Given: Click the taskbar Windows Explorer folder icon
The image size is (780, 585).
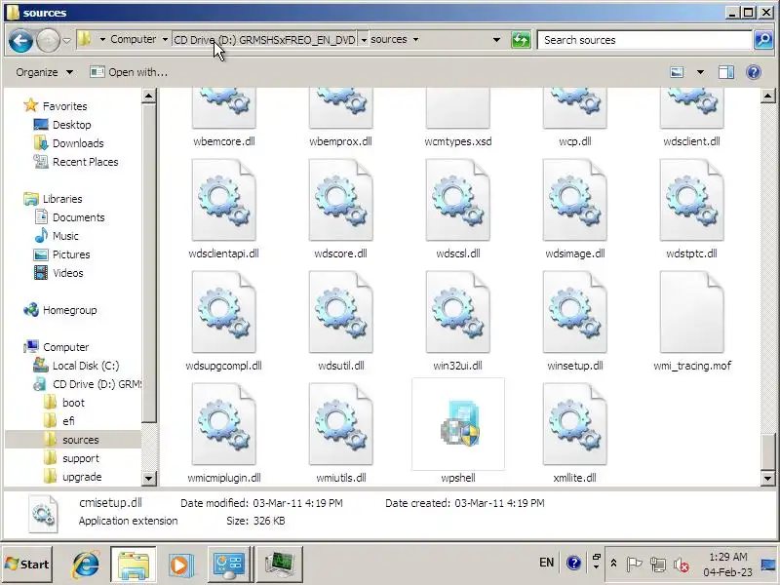Looking at the screenshot, I should (134, 565).
